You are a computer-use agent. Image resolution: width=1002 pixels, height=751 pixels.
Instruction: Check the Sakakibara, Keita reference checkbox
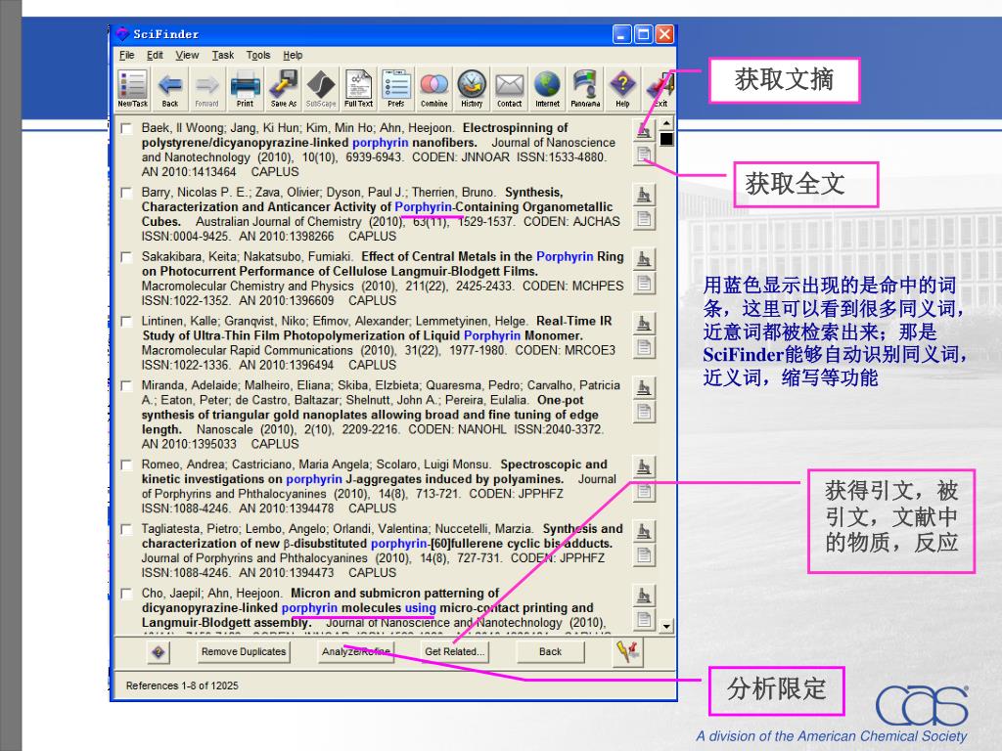[x=126, y=257]
